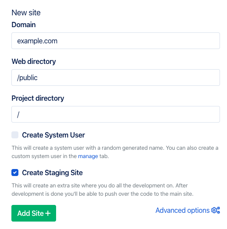This screenshot has width=227, height=229.
Task: Click the New site heading
Action: 26,13
